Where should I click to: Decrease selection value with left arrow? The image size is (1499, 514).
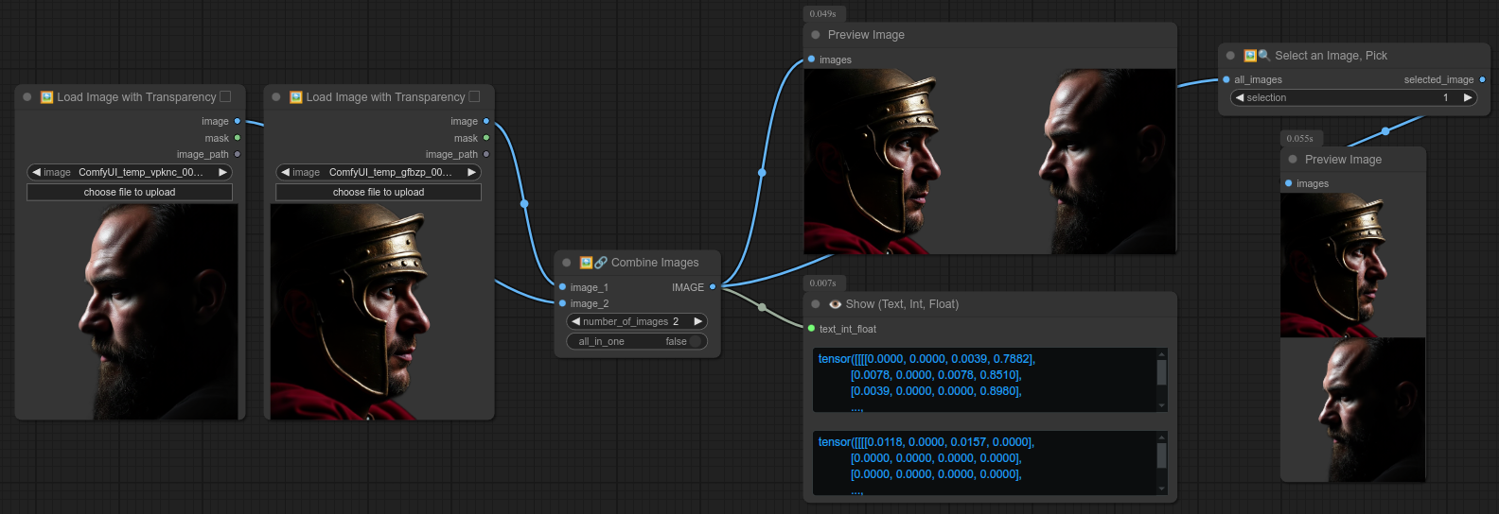1240,98
